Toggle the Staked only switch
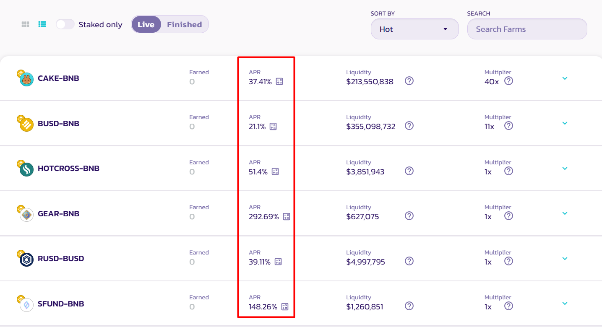This screenshot has width=602, height=327. click(65, 24)
